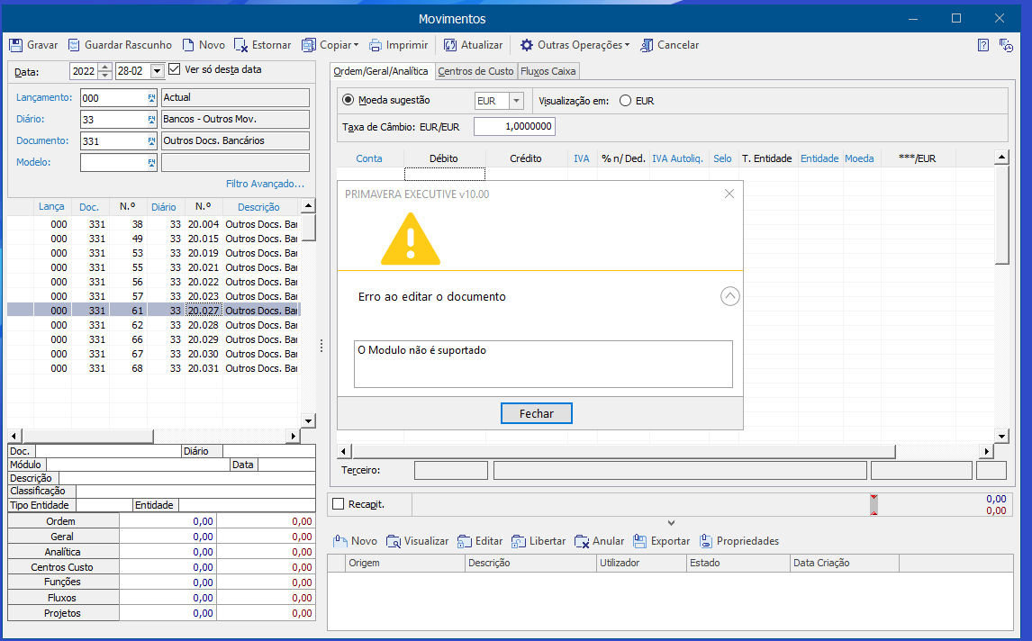1032x641 pixels.
Task: Collapse the error details chevron
Action: (730, 296)
